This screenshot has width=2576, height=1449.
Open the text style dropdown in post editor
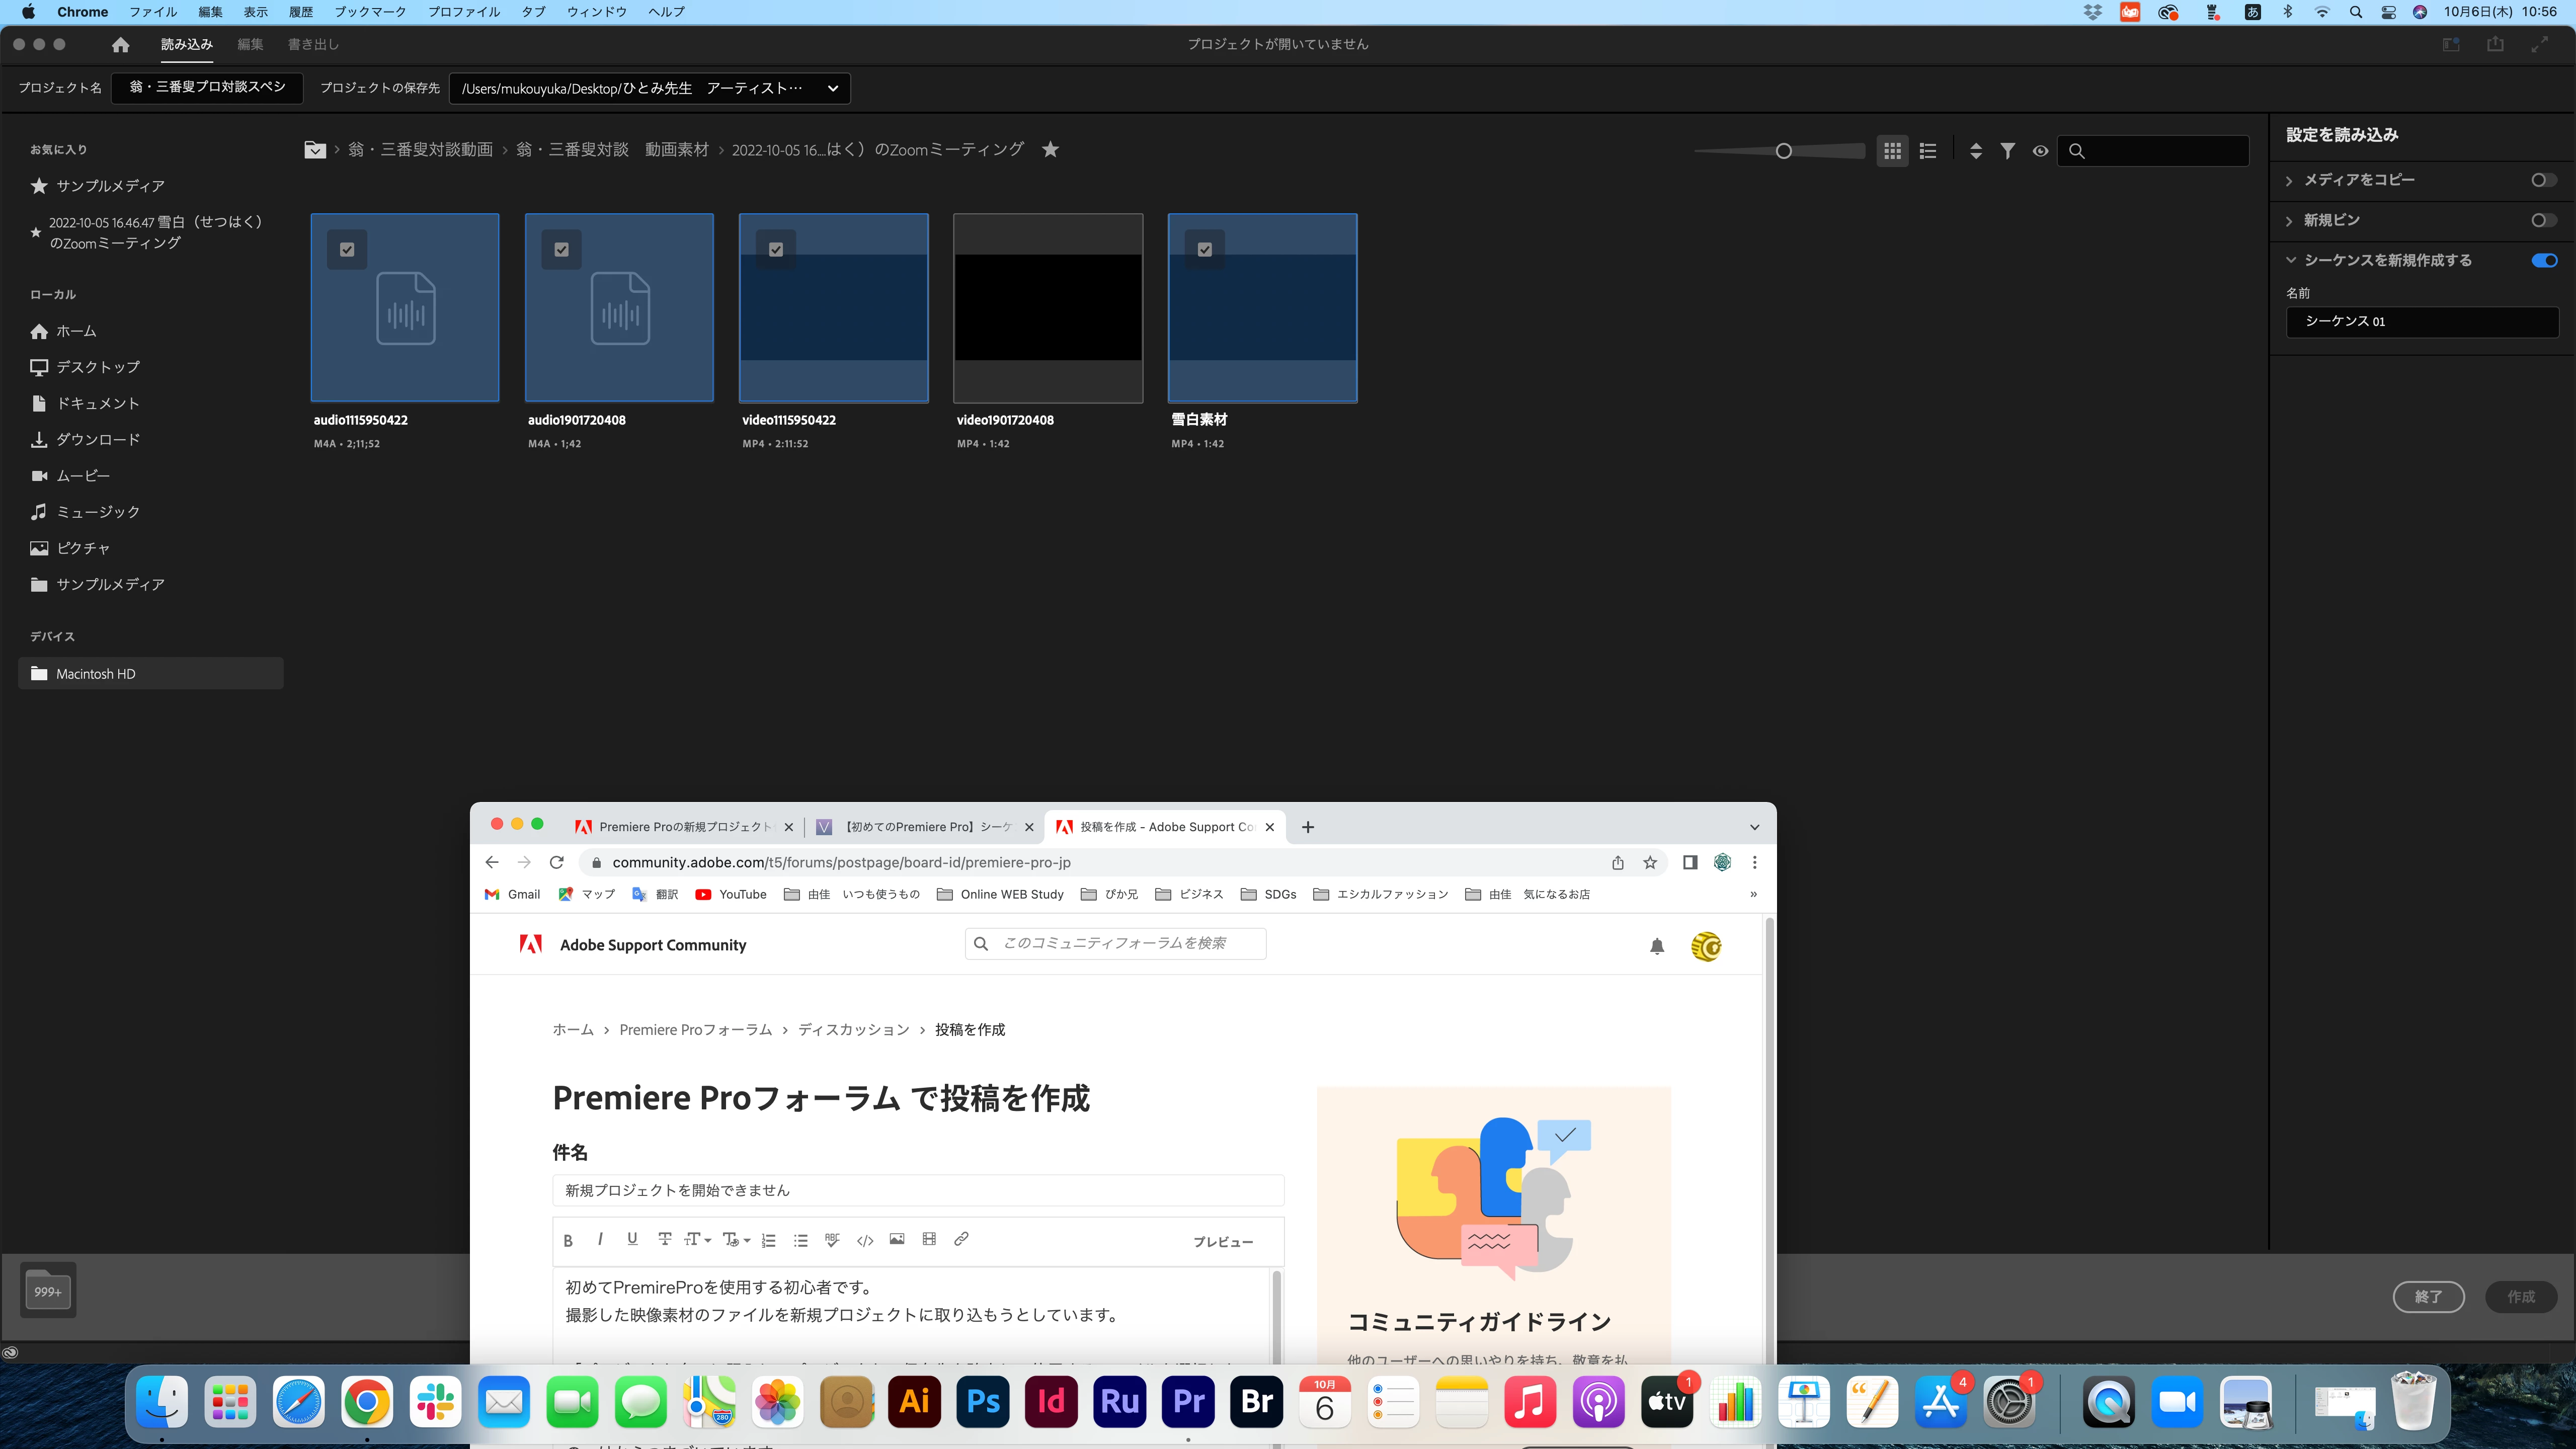point(736,1240)
